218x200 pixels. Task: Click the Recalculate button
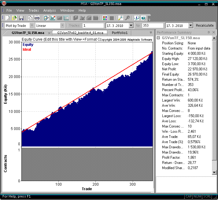205,26
